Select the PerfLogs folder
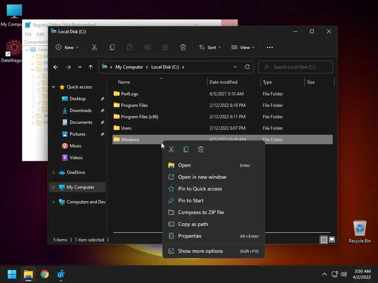The height and width of the screenshot is (283, 378). click(x=223, y=94)
